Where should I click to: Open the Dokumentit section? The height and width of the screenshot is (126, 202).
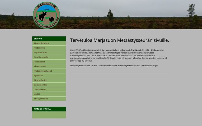coord(49,85)
